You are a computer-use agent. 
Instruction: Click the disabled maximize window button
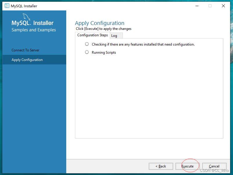point(210,6)
